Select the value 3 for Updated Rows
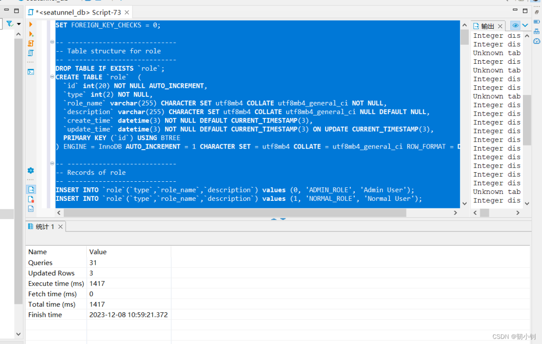The height and width of the screenshot is (344, 542). tap(128, 273)
